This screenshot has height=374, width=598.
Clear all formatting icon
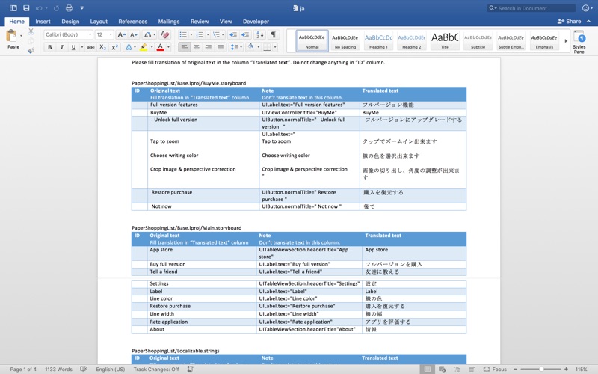[x=164, y=34]
